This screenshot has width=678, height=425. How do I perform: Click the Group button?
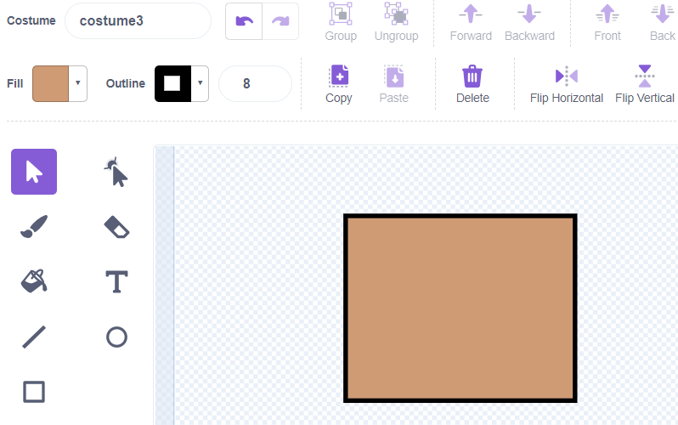[x=341, y=22]
